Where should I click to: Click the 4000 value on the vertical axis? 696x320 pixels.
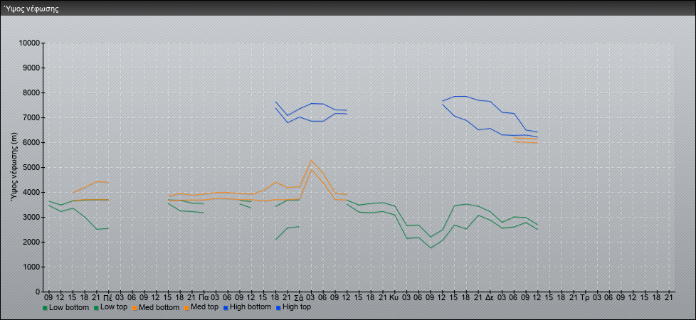point(31,192)
